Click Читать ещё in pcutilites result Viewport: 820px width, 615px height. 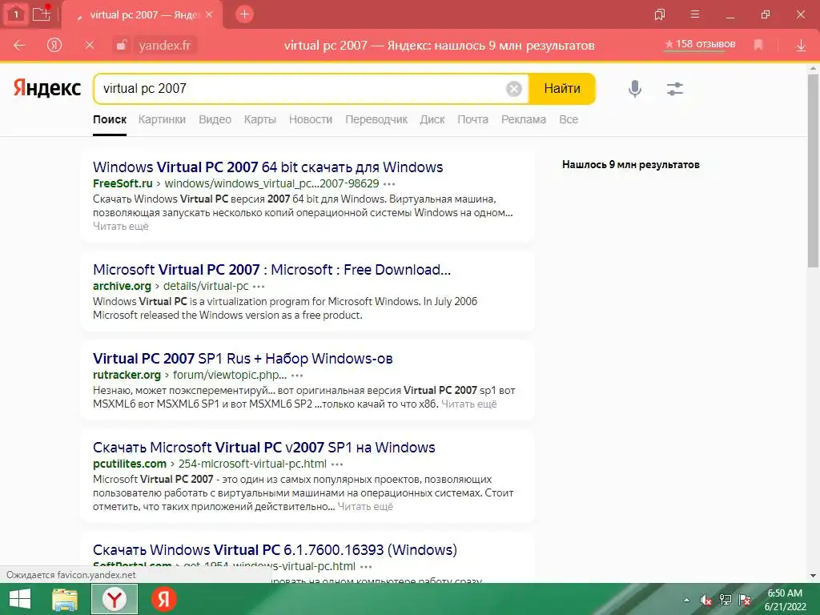pyautogui.click(x=365, y=507)
